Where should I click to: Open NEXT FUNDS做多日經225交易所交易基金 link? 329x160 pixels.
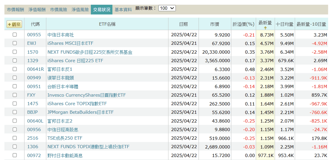tap(90, 52)
